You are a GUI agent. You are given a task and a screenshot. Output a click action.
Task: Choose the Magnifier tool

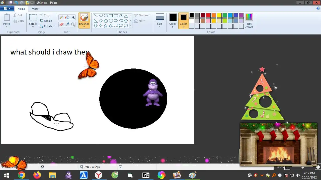click(x=73, y=24)
